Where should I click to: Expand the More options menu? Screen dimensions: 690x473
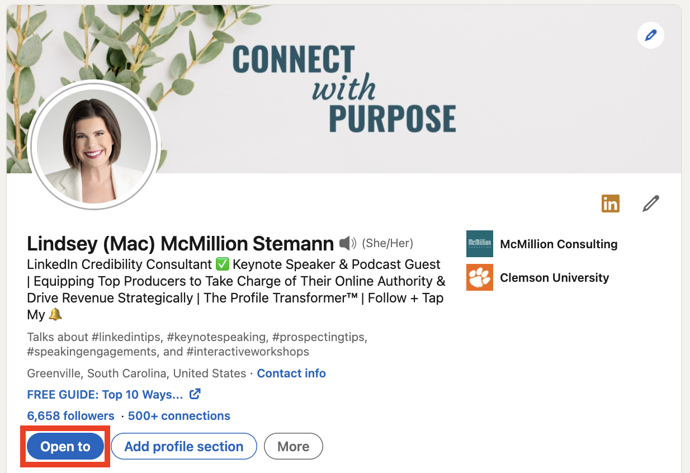point(293,446)
